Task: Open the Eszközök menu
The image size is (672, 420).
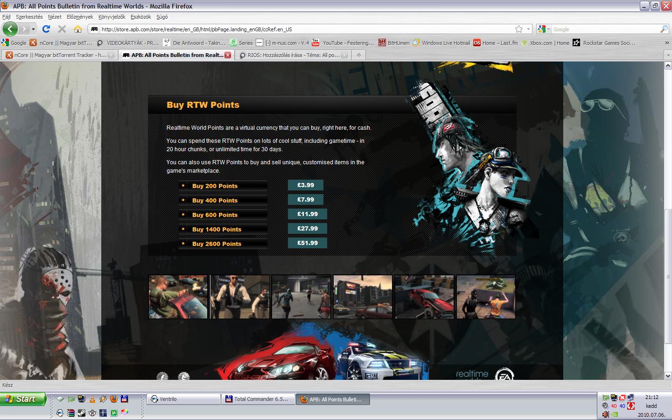Action: 141,17
